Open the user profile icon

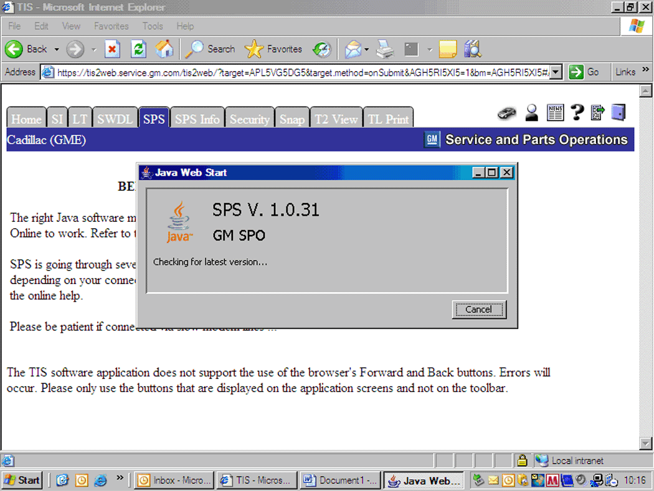tap(531, 113)
